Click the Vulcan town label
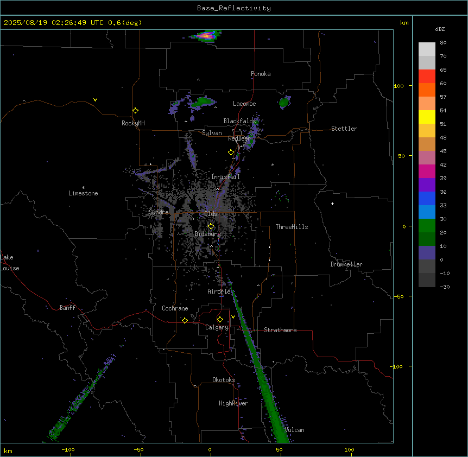 click(x=294, y=430)
